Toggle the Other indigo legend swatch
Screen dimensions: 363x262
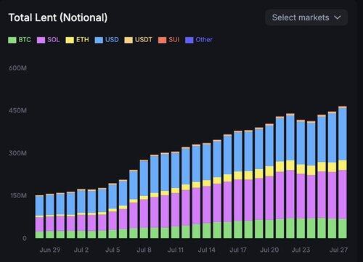(189, 40)
